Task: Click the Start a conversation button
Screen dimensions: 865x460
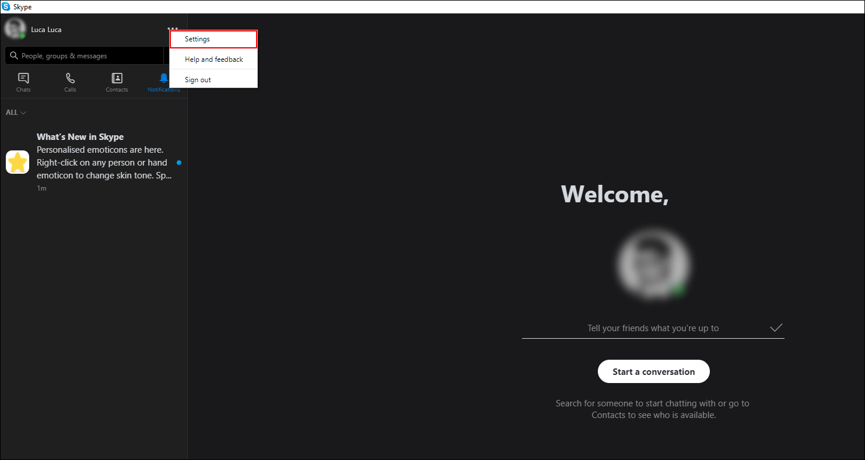Action: tap(654, 371)
